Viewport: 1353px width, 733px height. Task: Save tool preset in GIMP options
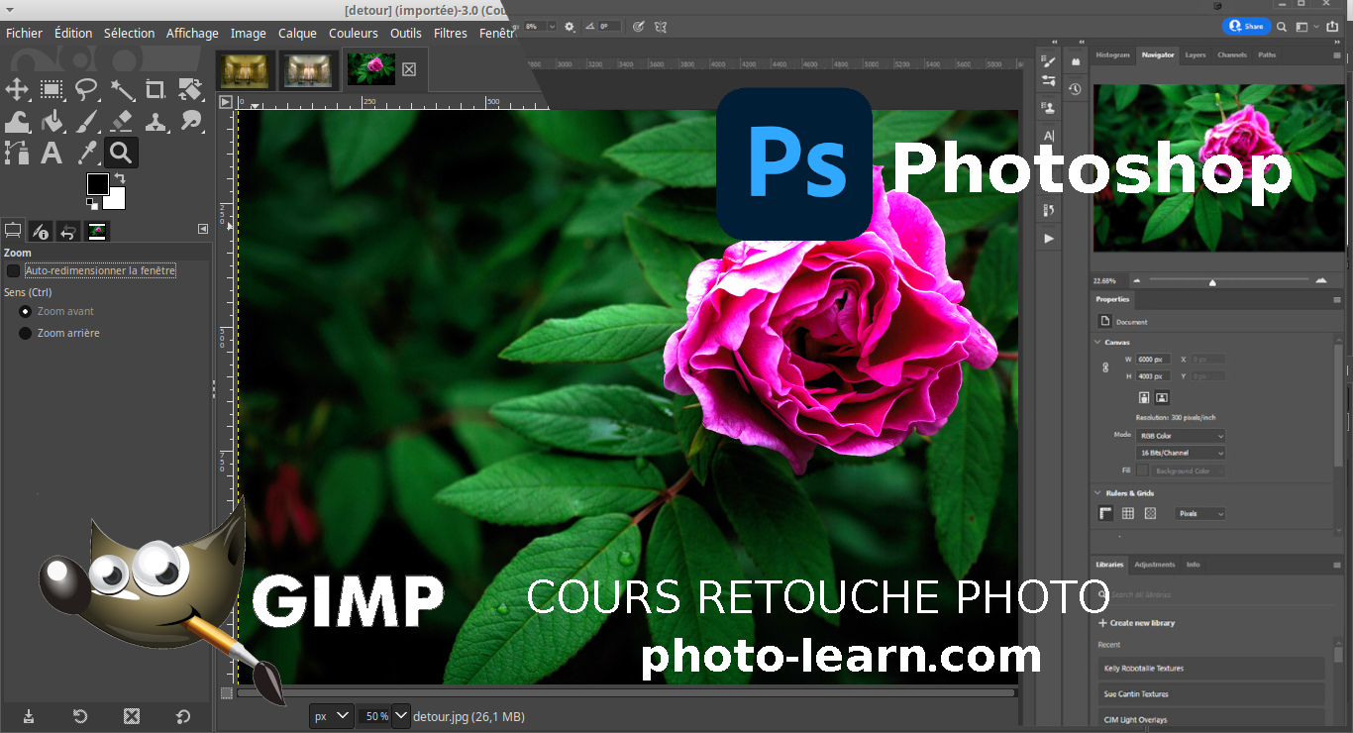(x=29, y=716)
